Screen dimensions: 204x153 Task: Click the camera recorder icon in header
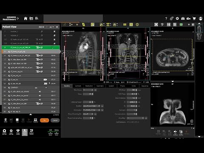coord(188,18)
